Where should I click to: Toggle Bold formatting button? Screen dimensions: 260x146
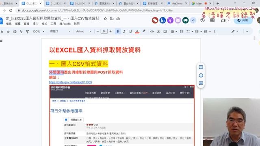pos(118,32)
